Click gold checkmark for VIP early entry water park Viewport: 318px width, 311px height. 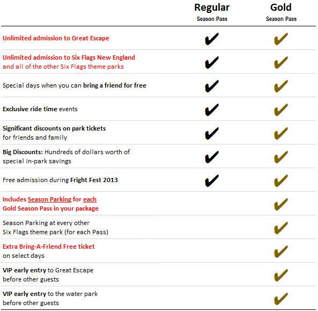click(x=281, y=299)
